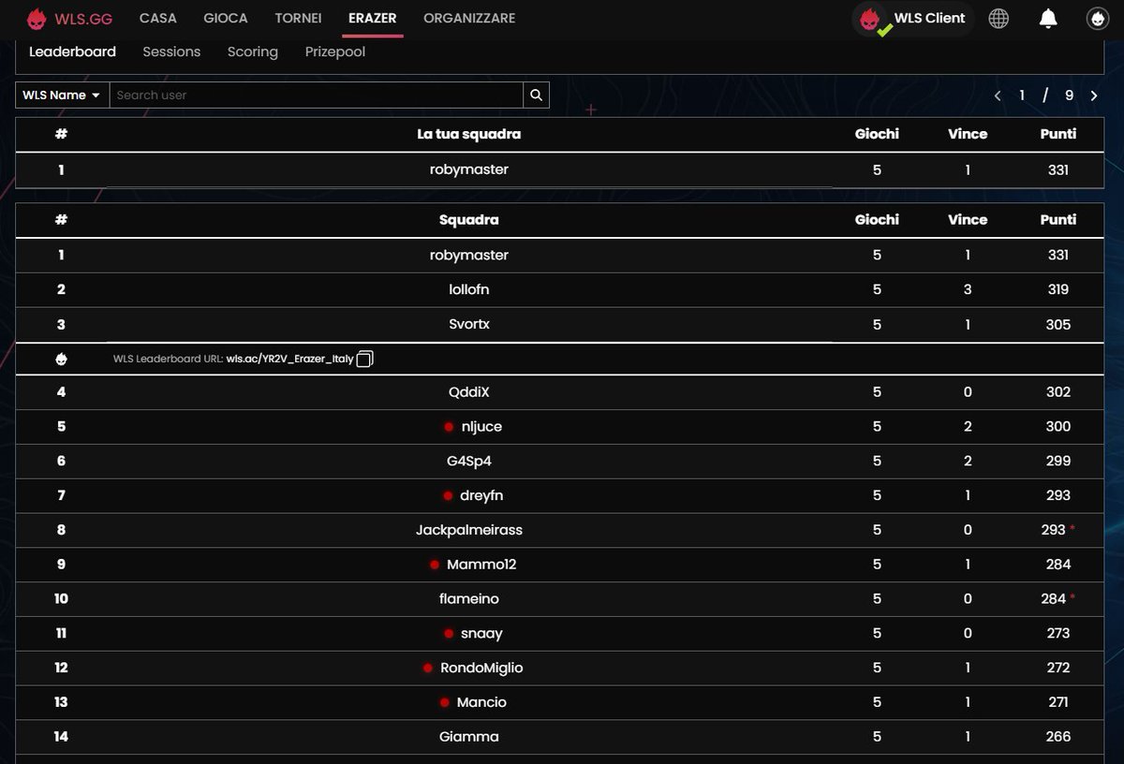1124x764 pixels.
Task: Click nljuce's 300 points value
Action: (x=1058, y=426)
